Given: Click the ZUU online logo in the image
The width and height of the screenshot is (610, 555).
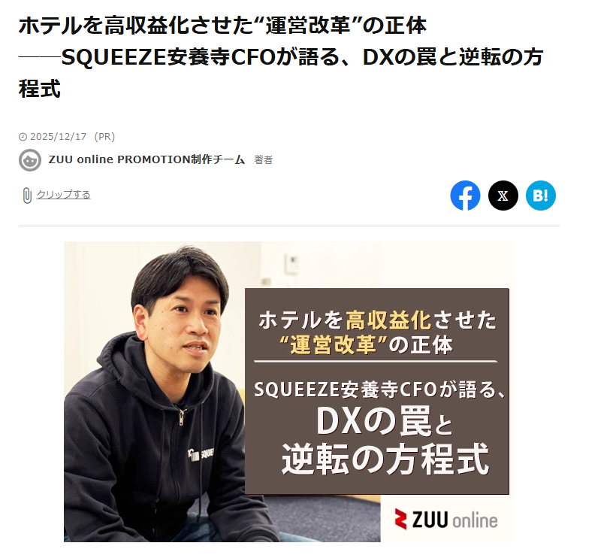Looking at the screenshot, I should [445, 520].
